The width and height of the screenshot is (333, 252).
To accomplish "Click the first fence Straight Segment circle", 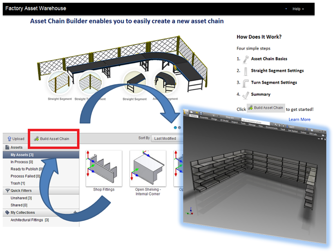I will (x=60, y=83).
